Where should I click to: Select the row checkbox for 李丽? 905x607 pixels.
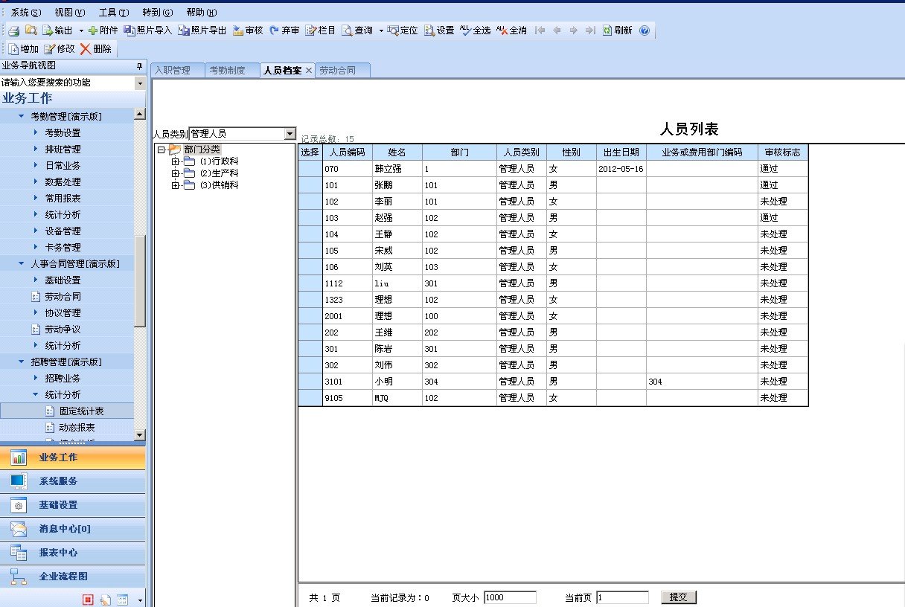pyautogui.click(x=310, y=202)
